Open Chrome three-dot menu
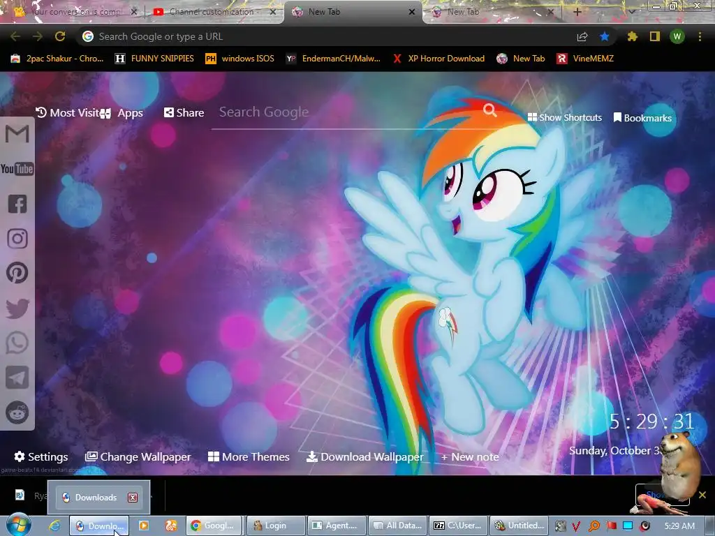Viewport: 715px width, 536px height. pos(700,36)
